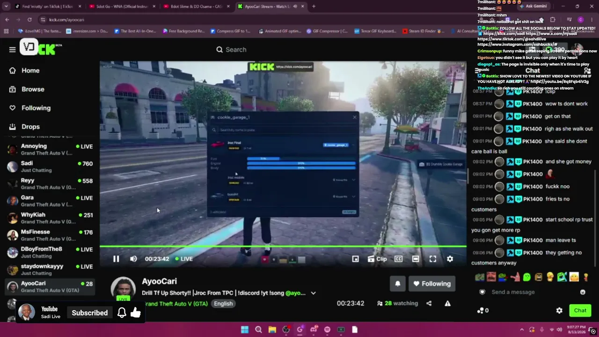Click the AyooCari streamer avatar

tap(123, 287)
